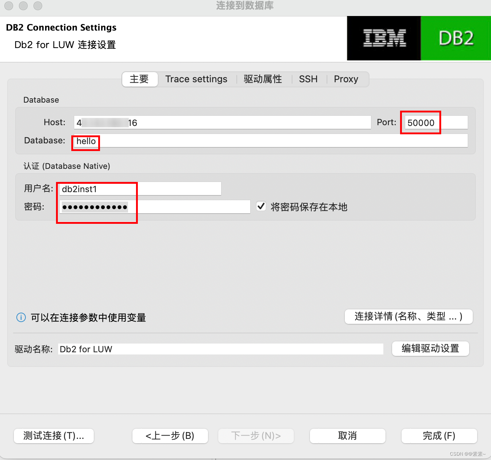The height and width of the screenshot is (460, 491).
Task: Click the Db2 for LUW 连接设置 subtitle
Action: point(65,45)
